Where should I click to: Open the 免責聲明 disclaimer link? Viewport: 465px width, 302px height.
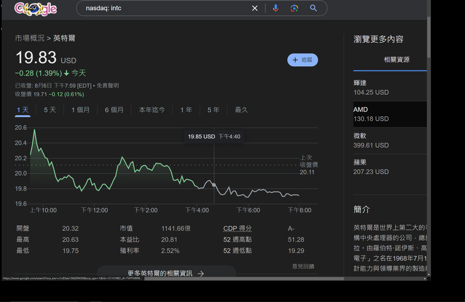(x=108, y=85)
